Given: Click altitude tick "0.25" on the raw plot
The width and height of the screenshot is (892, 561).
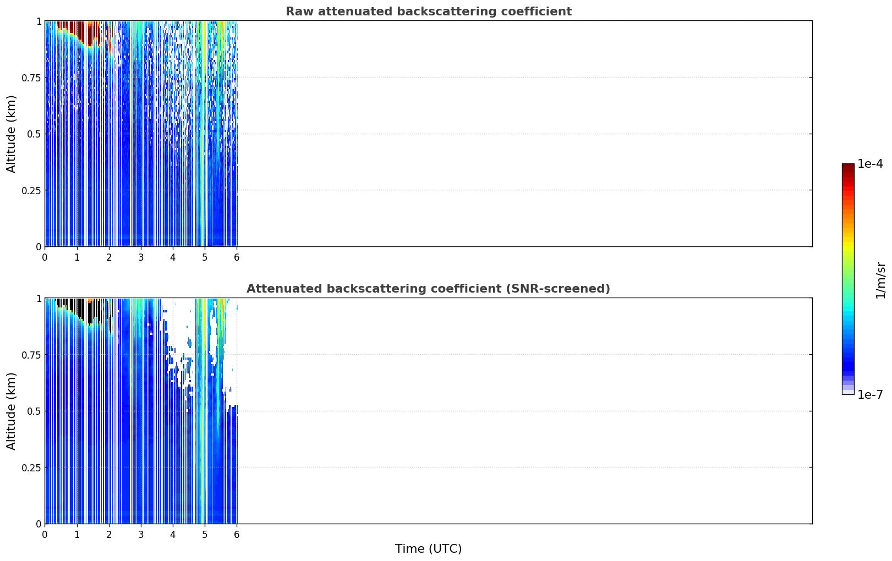Looking at the screenshot, I should tap(32, 190).
